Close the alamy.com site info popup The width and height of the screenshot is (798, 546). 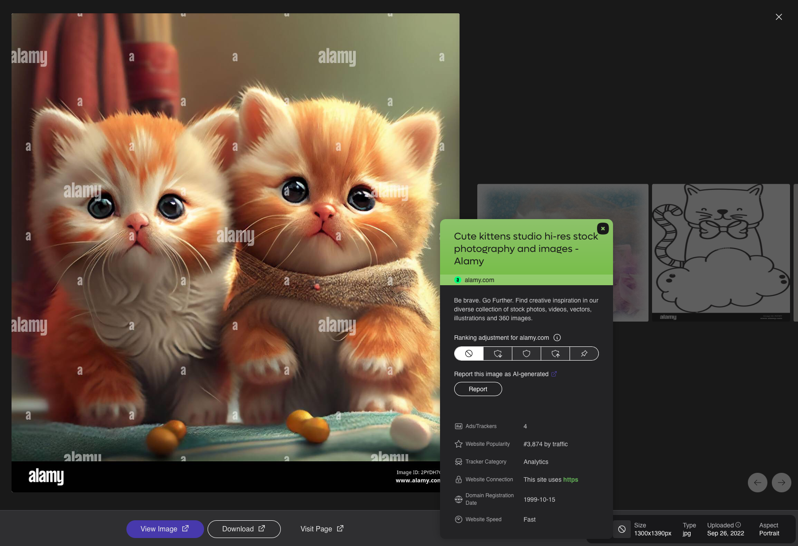[x=603, y=228]
